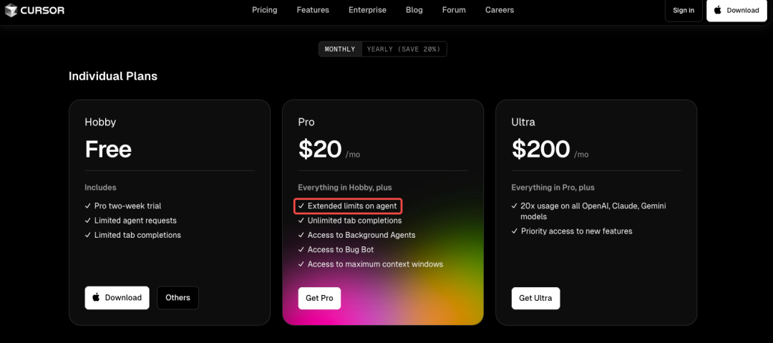This screenshot has width=773, height=343.
Task: Click checkmark beside Unlimited tab completions
Action: [301, 221]
